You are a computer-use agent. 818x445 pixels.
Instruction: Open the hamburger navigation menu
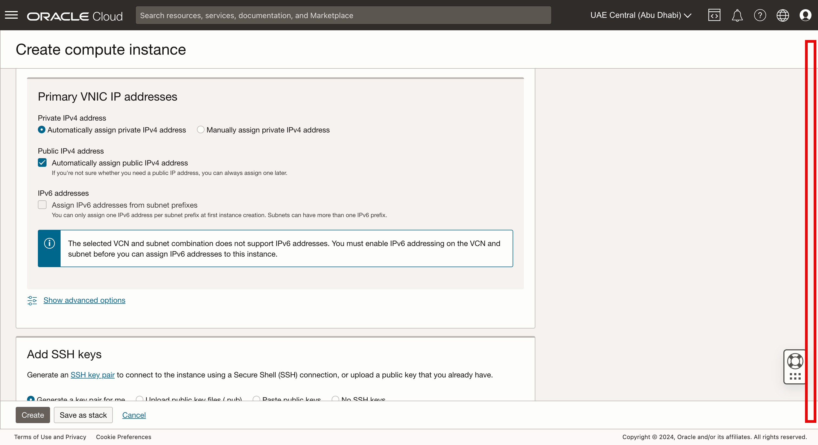(x=11, y=15)
